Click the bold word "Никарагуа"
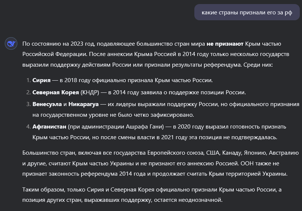Viewport: 302px width, 211px height. click(x=83, y=104)
